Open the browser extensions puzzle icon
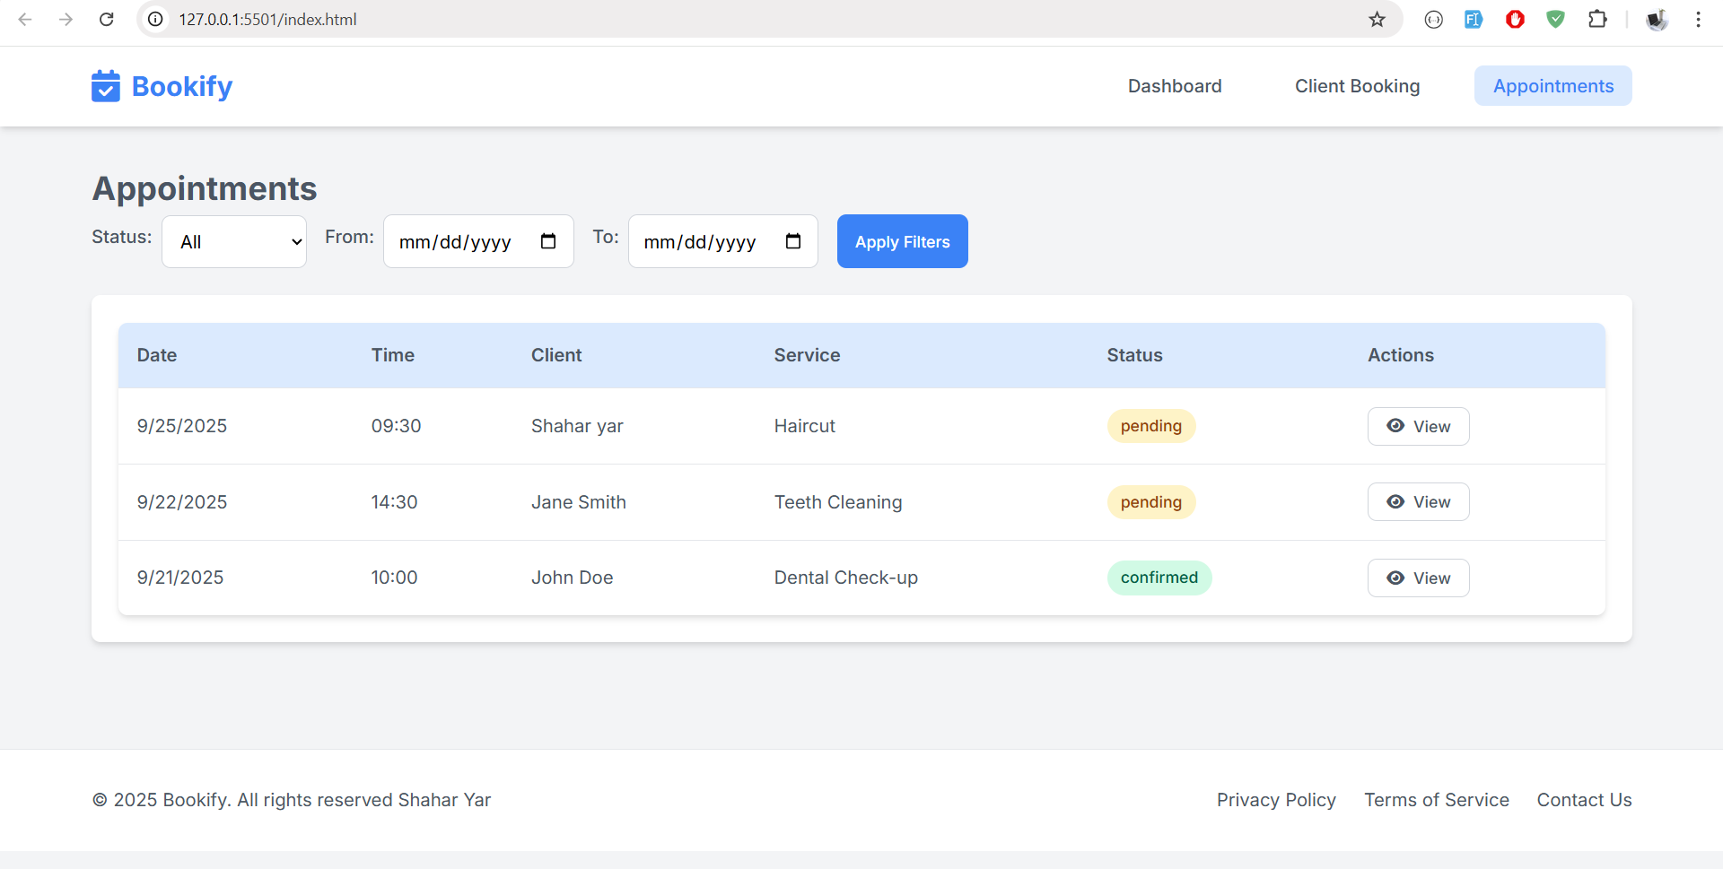 1597,20
